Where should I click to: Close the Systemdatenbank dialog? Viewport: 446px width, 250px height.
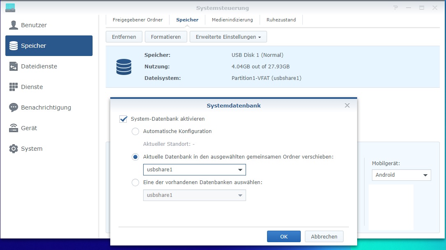click(347, 105)
